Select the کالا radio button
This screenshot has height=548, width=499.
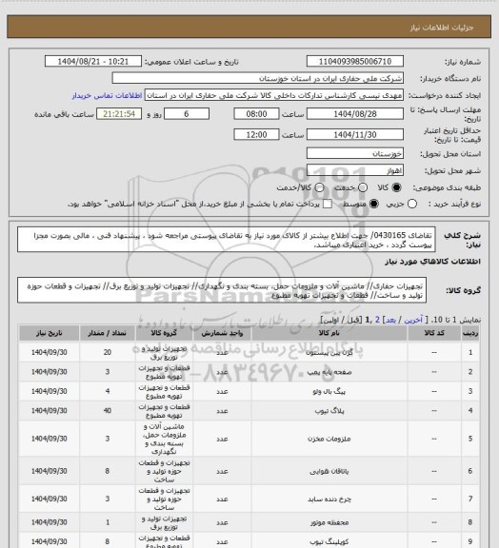pos(396,187)
